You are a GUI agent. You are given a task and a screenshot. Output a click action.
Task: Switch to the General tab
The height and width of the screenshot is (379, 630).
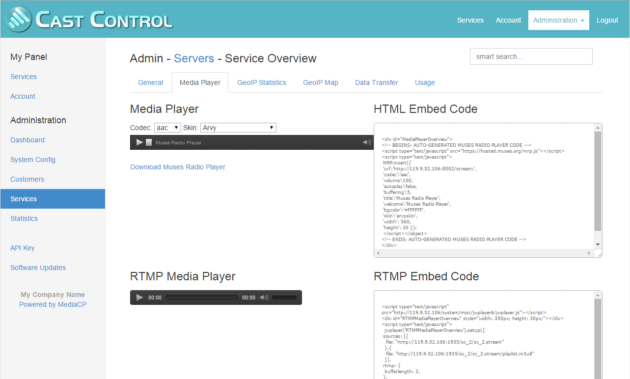coord(150,82)
